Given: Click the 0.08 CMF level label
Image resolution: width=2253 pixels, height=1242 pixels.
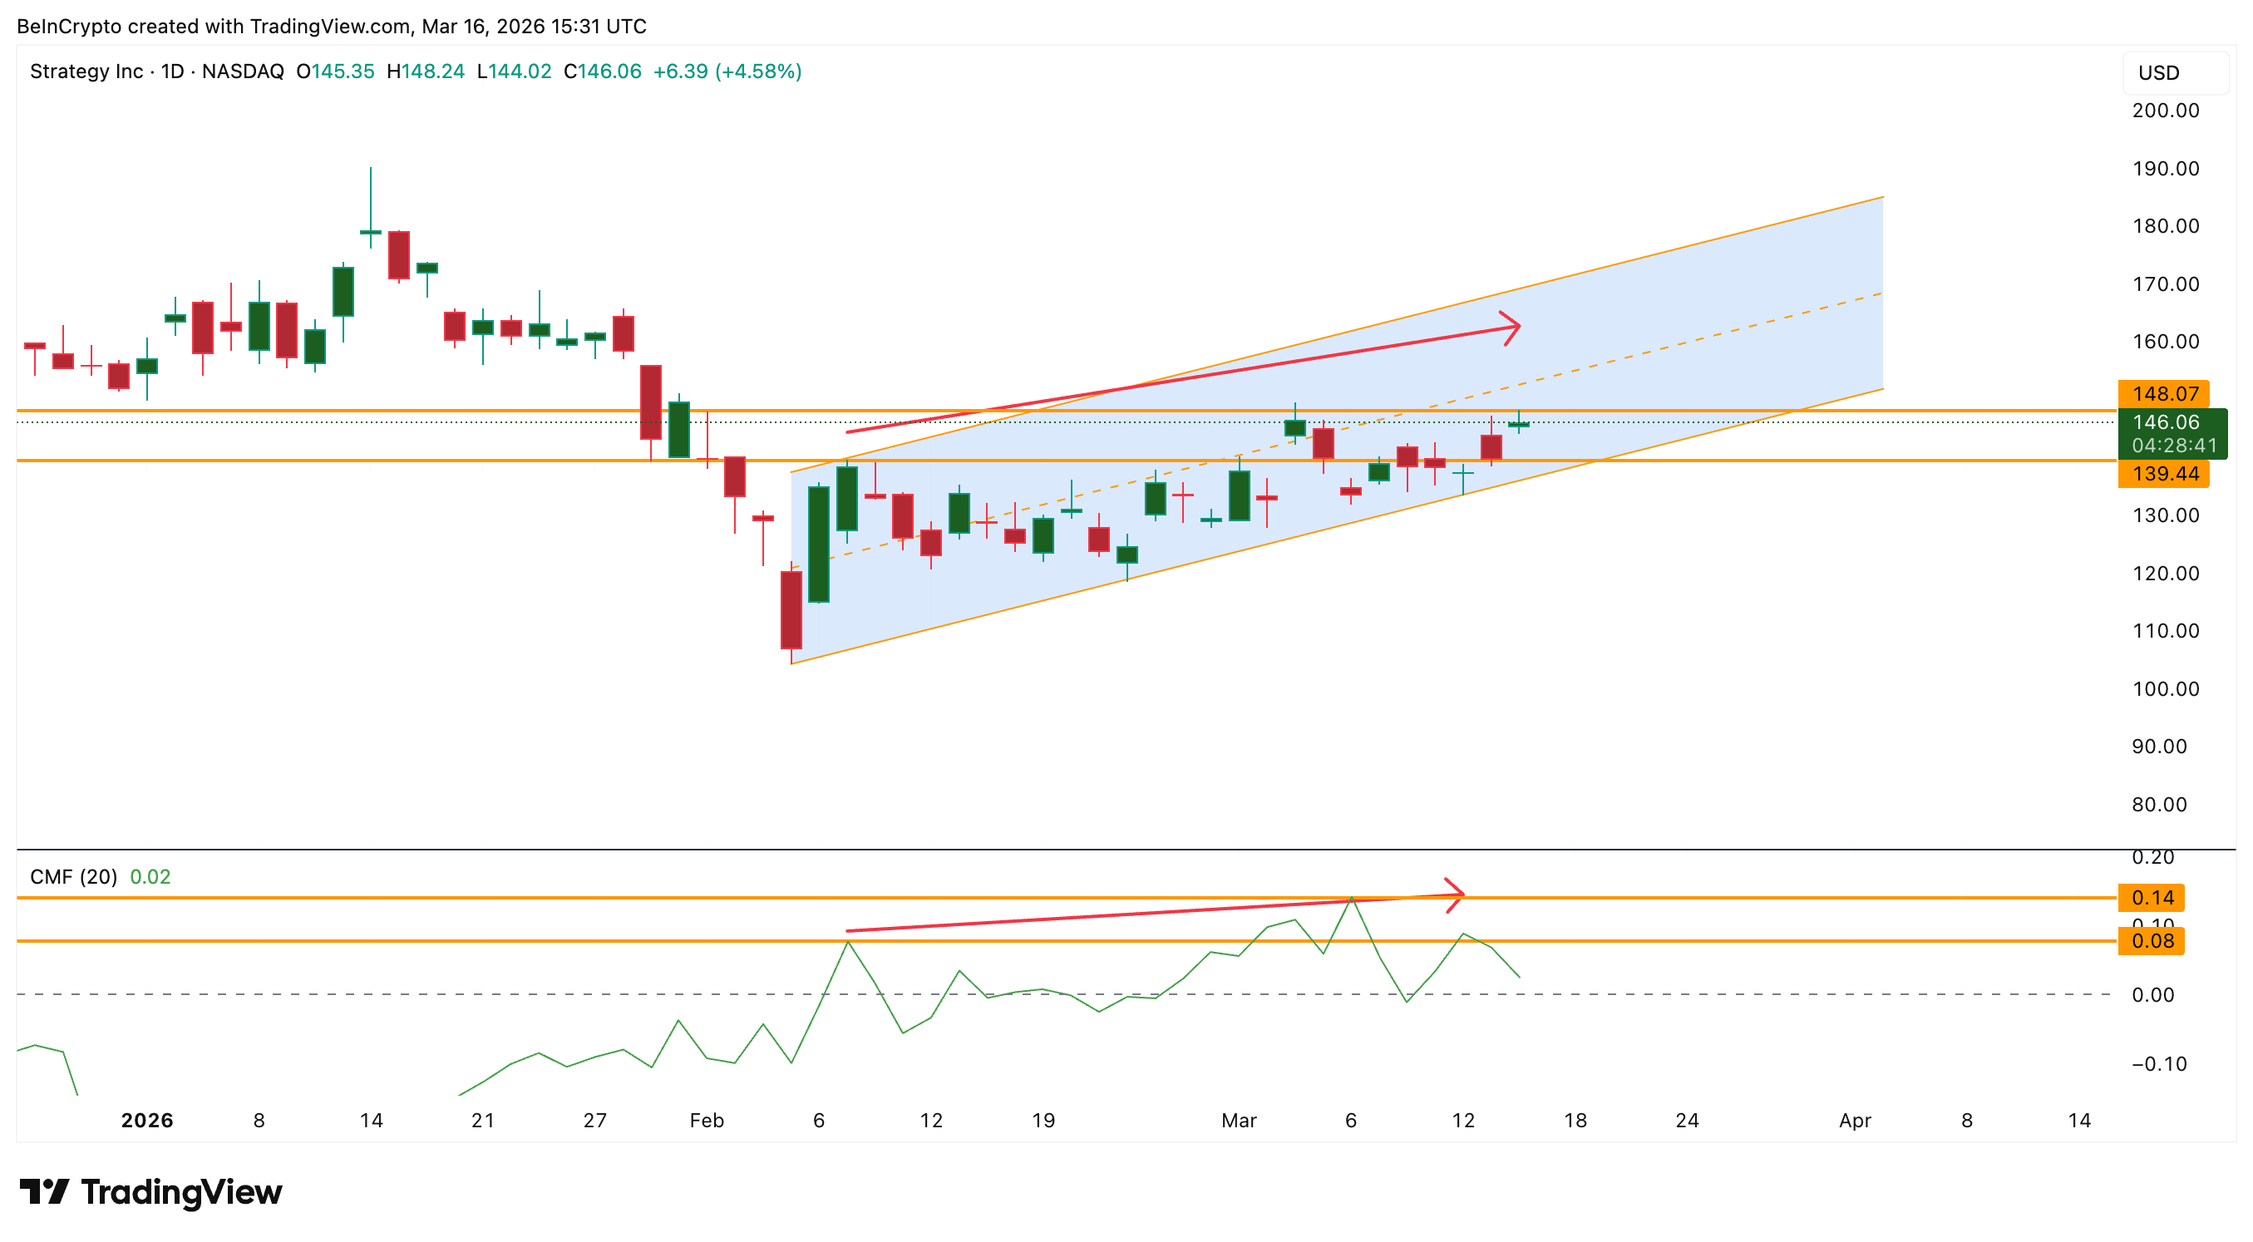Looking at the screenshot, I should point(2151,941).
